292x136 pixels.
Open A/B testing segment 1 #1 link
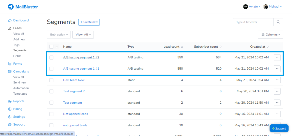point(81,69)
